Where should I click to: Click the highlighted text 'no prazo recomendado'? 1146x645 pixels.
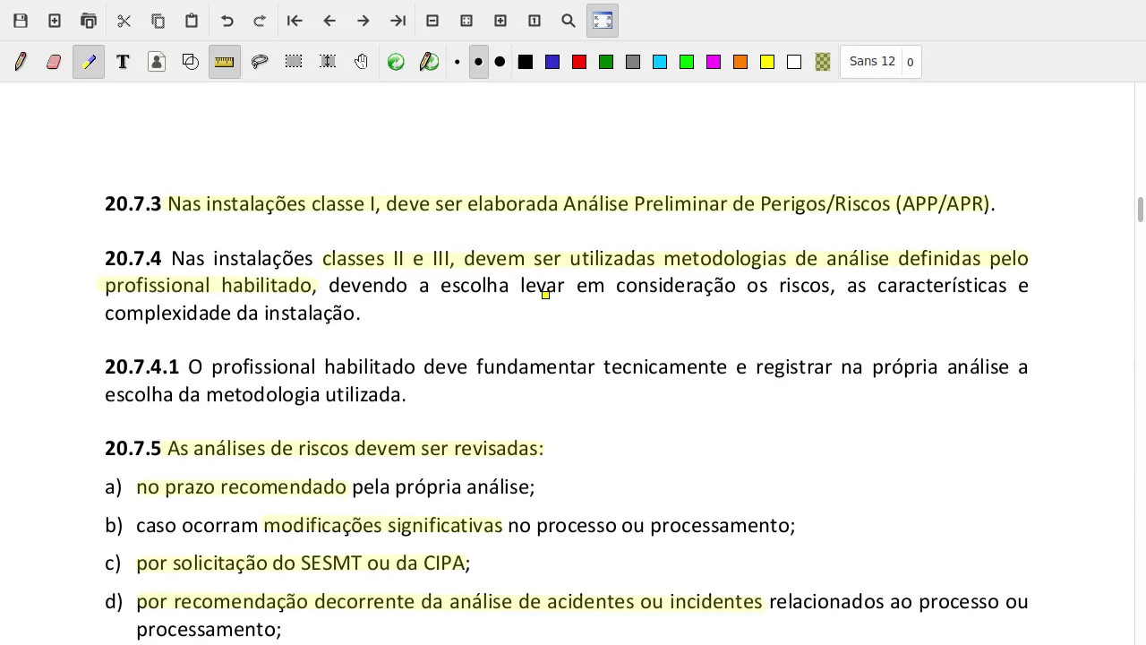point(241,487)
